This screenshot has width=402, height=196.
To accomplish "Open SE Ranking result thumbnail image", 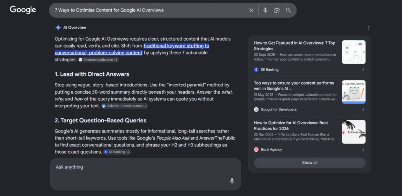I will (354, 52).
